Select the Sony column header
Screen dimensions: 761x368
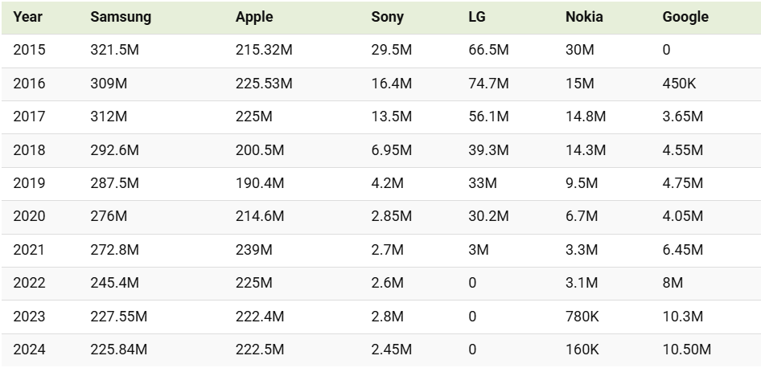point(387,17)
